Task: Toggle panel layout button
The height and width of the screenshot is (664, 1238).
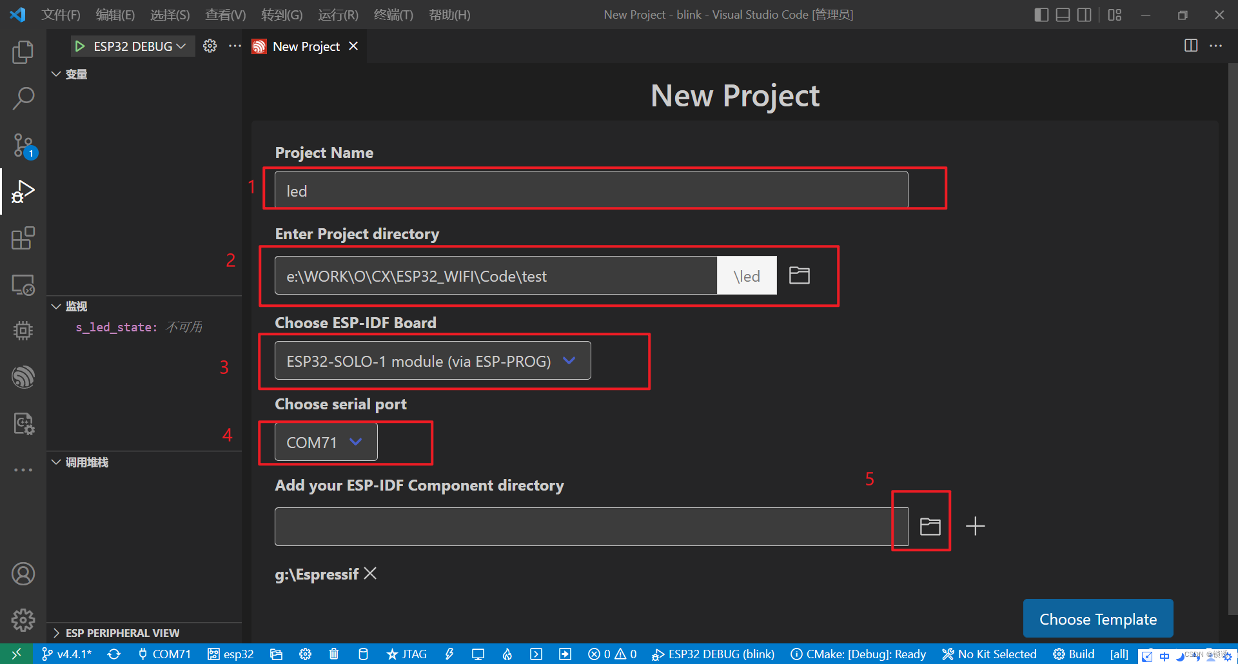Action: click(1063, 15)
